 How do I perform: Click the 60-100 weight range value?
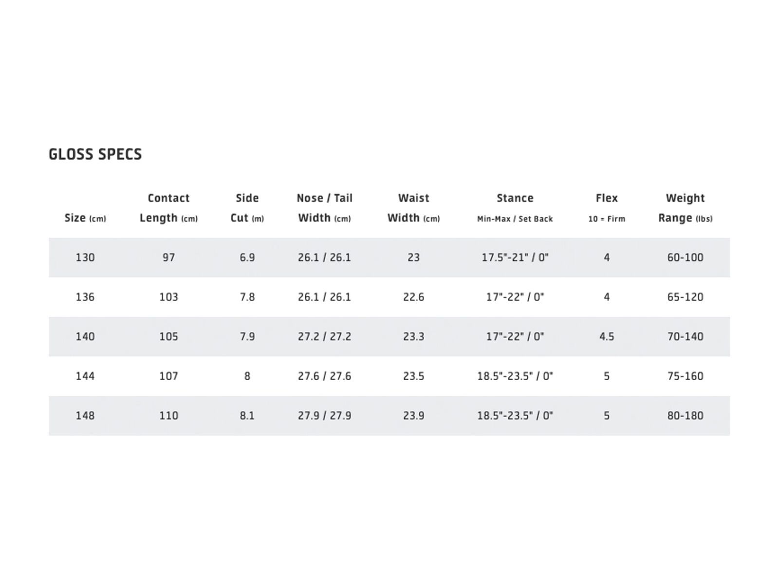coord(685,257)
